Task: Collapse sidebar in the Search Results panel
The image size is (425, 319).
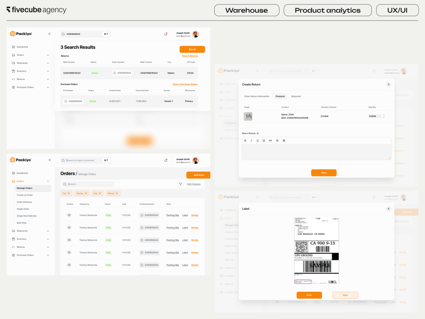Action: [50, 34]
